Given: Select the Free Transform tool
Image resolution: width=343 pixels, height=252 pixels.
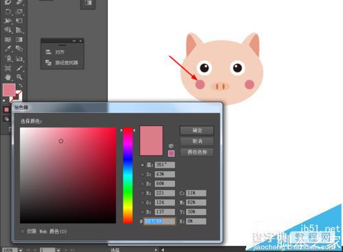Looking at the screenshot, I should [x=19, y=21].
